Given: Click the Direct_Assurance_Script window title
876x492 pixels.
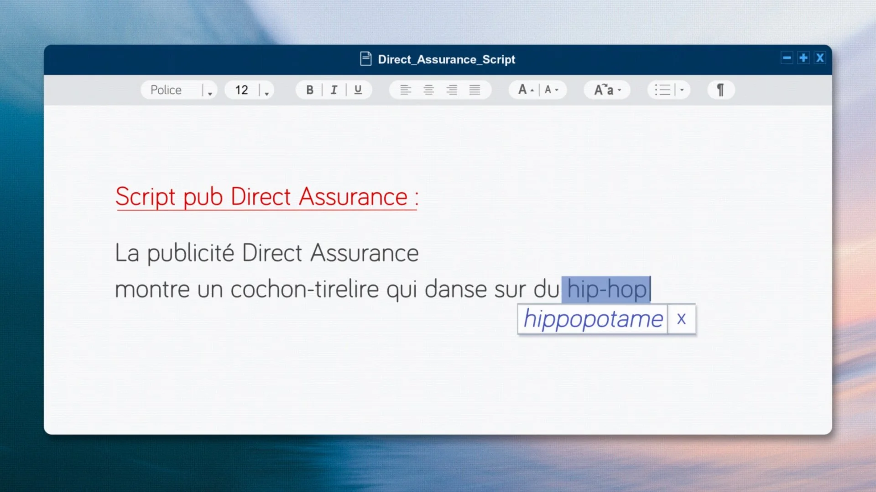Looking at the screenshot, I should tap(447, 59).
